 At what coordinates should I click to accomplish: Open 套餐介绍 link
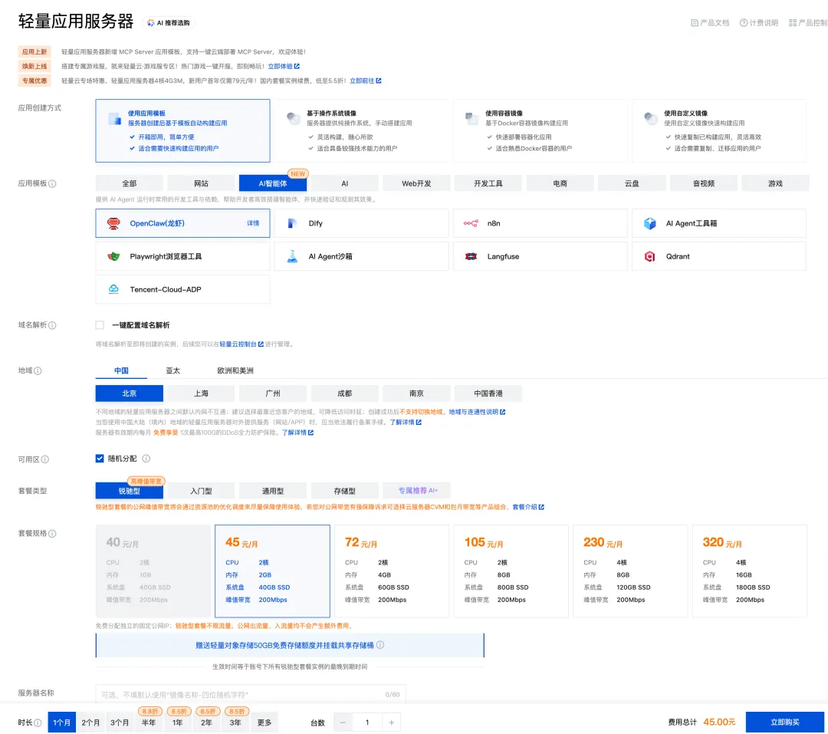[528, 507]
